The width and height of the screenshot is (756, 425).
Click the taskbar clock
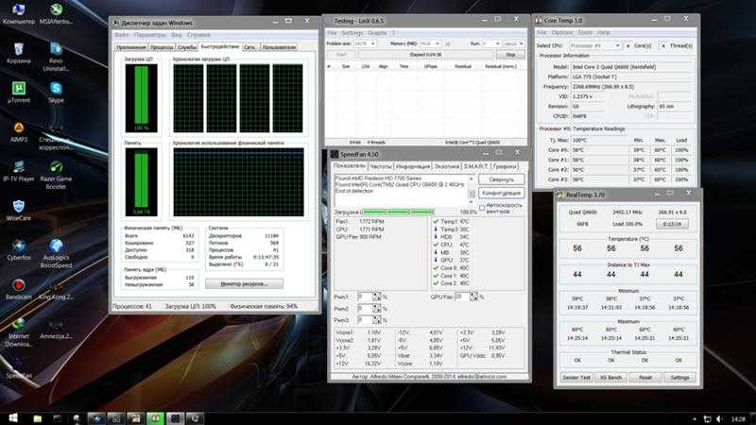click(738, 419)
